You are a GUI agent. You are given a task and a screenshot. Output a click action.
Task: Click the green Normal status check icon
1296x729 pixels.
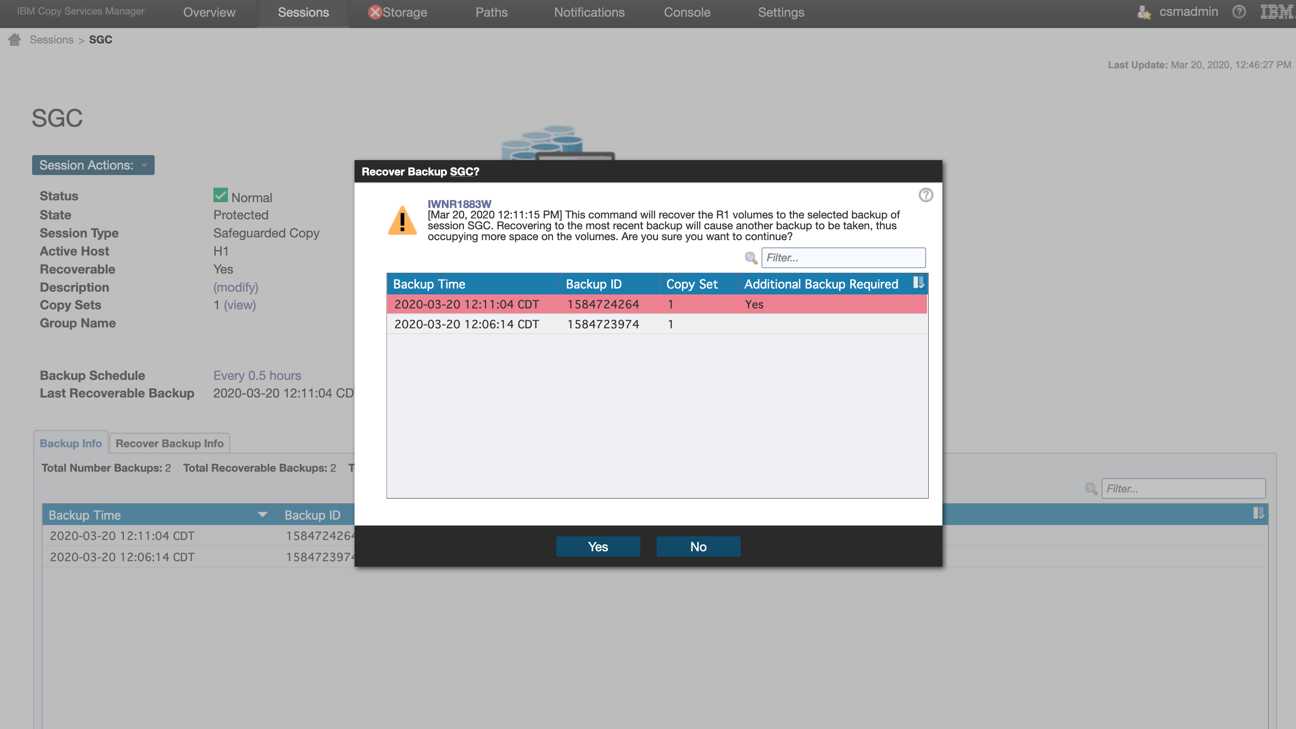pyautogui.click(x=220, y=195)
